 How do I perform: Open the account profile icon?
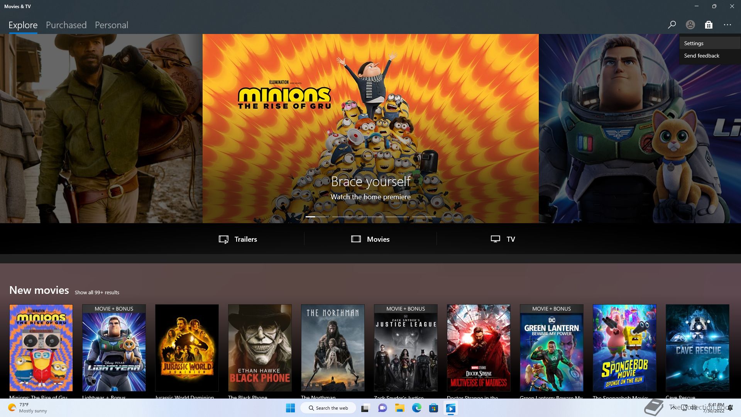point(690,25)
